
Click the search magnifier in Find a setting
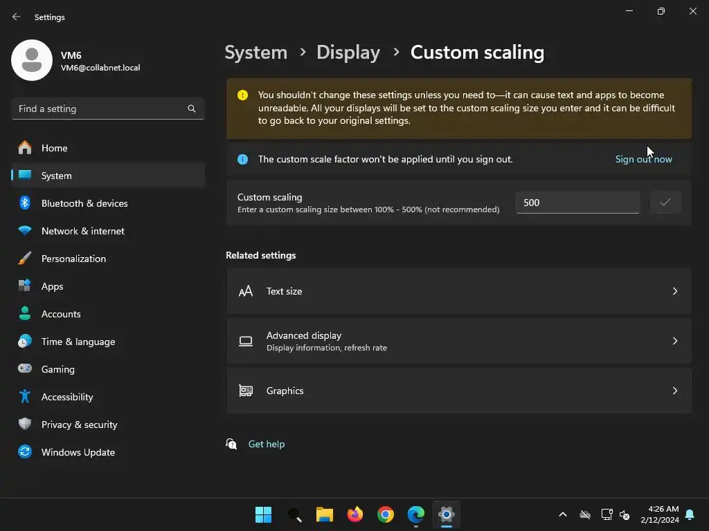[192, 109]
